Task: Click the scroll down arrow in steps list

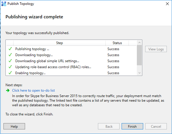Action: [139, 73]
